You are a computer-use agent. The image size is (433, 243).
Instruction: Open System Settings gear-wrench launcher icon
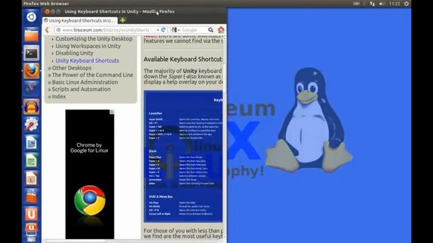pyautogui.click(x=31, y=124)
